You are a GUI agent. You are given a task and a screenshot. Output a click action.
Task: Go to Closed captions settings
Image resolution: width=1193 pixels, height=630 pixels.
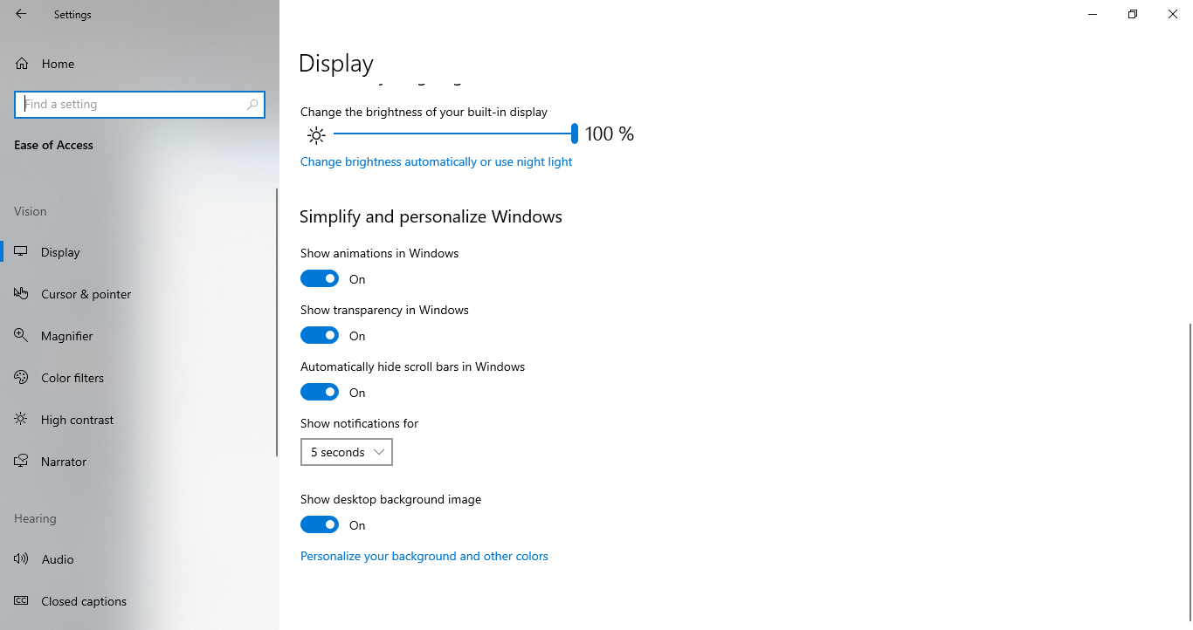(83, 601)
